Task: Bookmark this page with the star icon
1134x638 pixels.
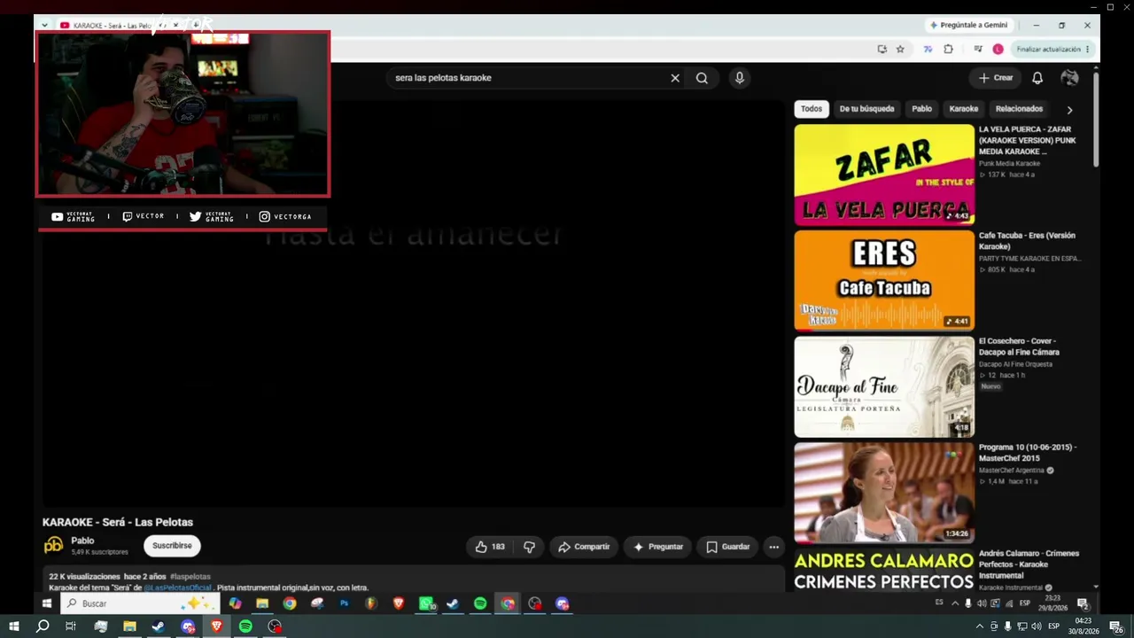Action: (900, 50)
